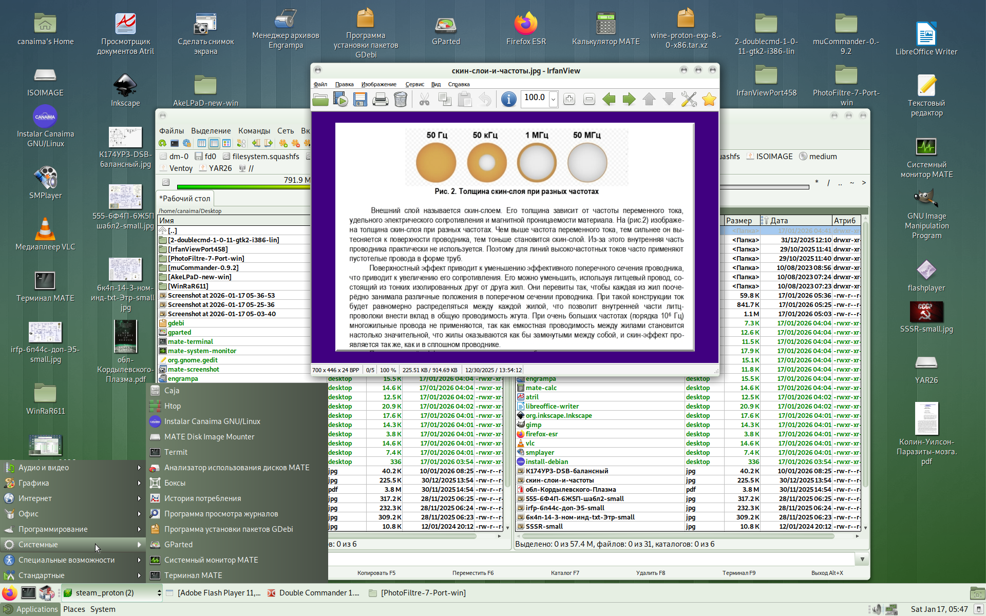Go to the next image with the right green arrow
This screenshot has height=616, width=986.
click(629, 100)
